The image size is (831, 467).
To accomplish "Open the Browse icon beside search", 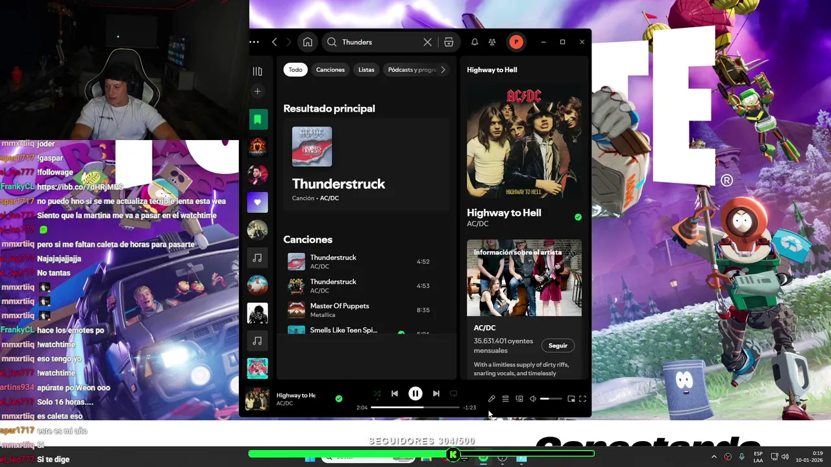I will tap(449, 42).
